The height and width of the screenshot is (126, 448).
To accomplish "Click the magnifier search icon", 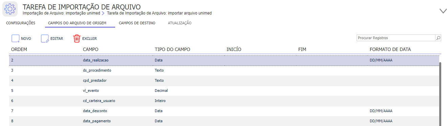I will click(438, 38).
